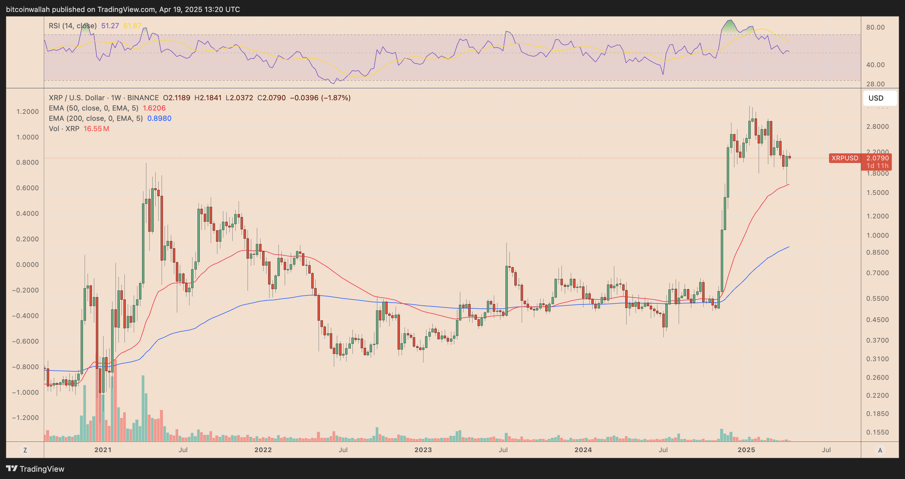The height and width of the screenshot is (479, 905).
Task: Select the timezone "Z" button on the time axis
Action: point(25,449)
